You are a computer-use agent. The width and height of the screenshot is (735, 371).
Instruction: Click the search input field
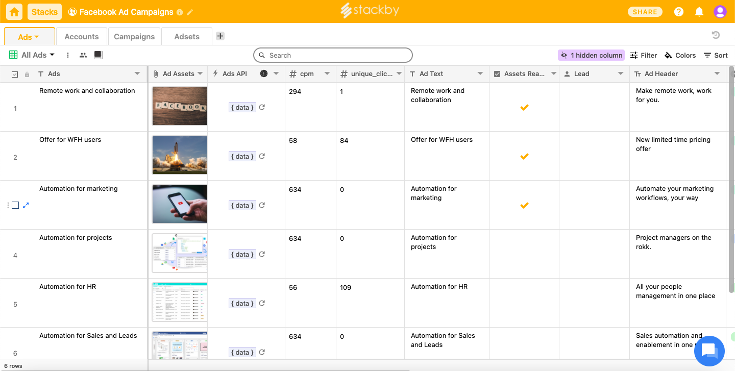[333, 55]
